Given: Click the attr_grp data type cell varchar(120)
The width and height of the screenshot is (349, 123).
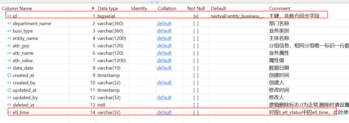Looking at the screenshot, I should (110, 46).
